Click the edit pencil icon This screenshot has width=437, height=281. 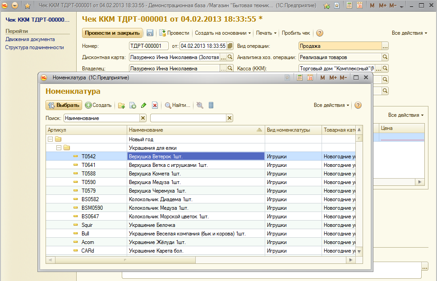[144, 105]
